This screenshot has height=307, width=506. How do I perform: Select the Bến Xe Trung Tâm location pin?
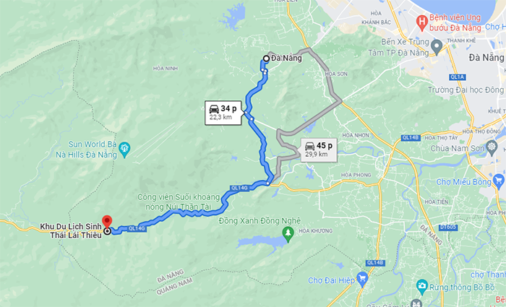(437, 47)
